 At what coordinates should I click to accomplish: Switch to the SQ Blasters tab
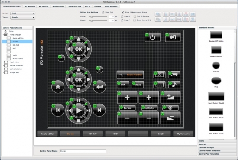point(29,7)
